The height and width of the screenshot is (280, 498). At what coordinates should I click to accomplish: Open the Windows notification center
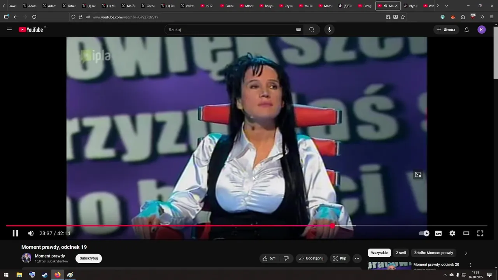(489, 275)
